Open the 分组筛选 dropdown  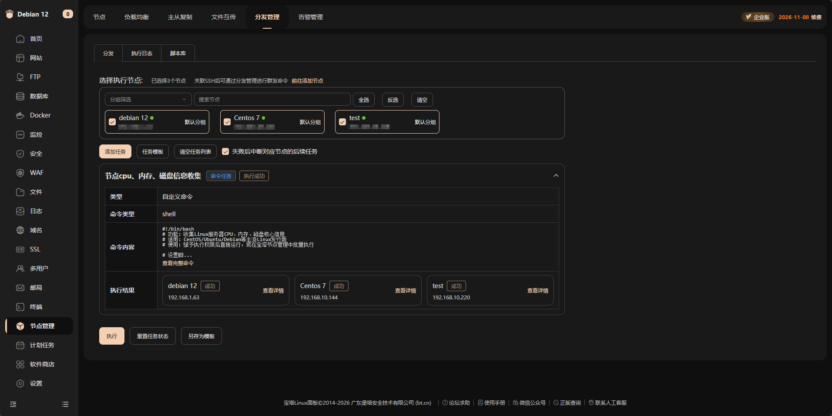pos(148,100)
